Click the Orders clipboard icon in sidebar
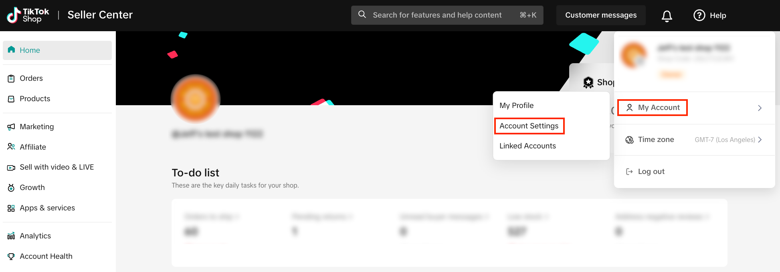The width and height of the screenshot is (780, 272). 11,78
